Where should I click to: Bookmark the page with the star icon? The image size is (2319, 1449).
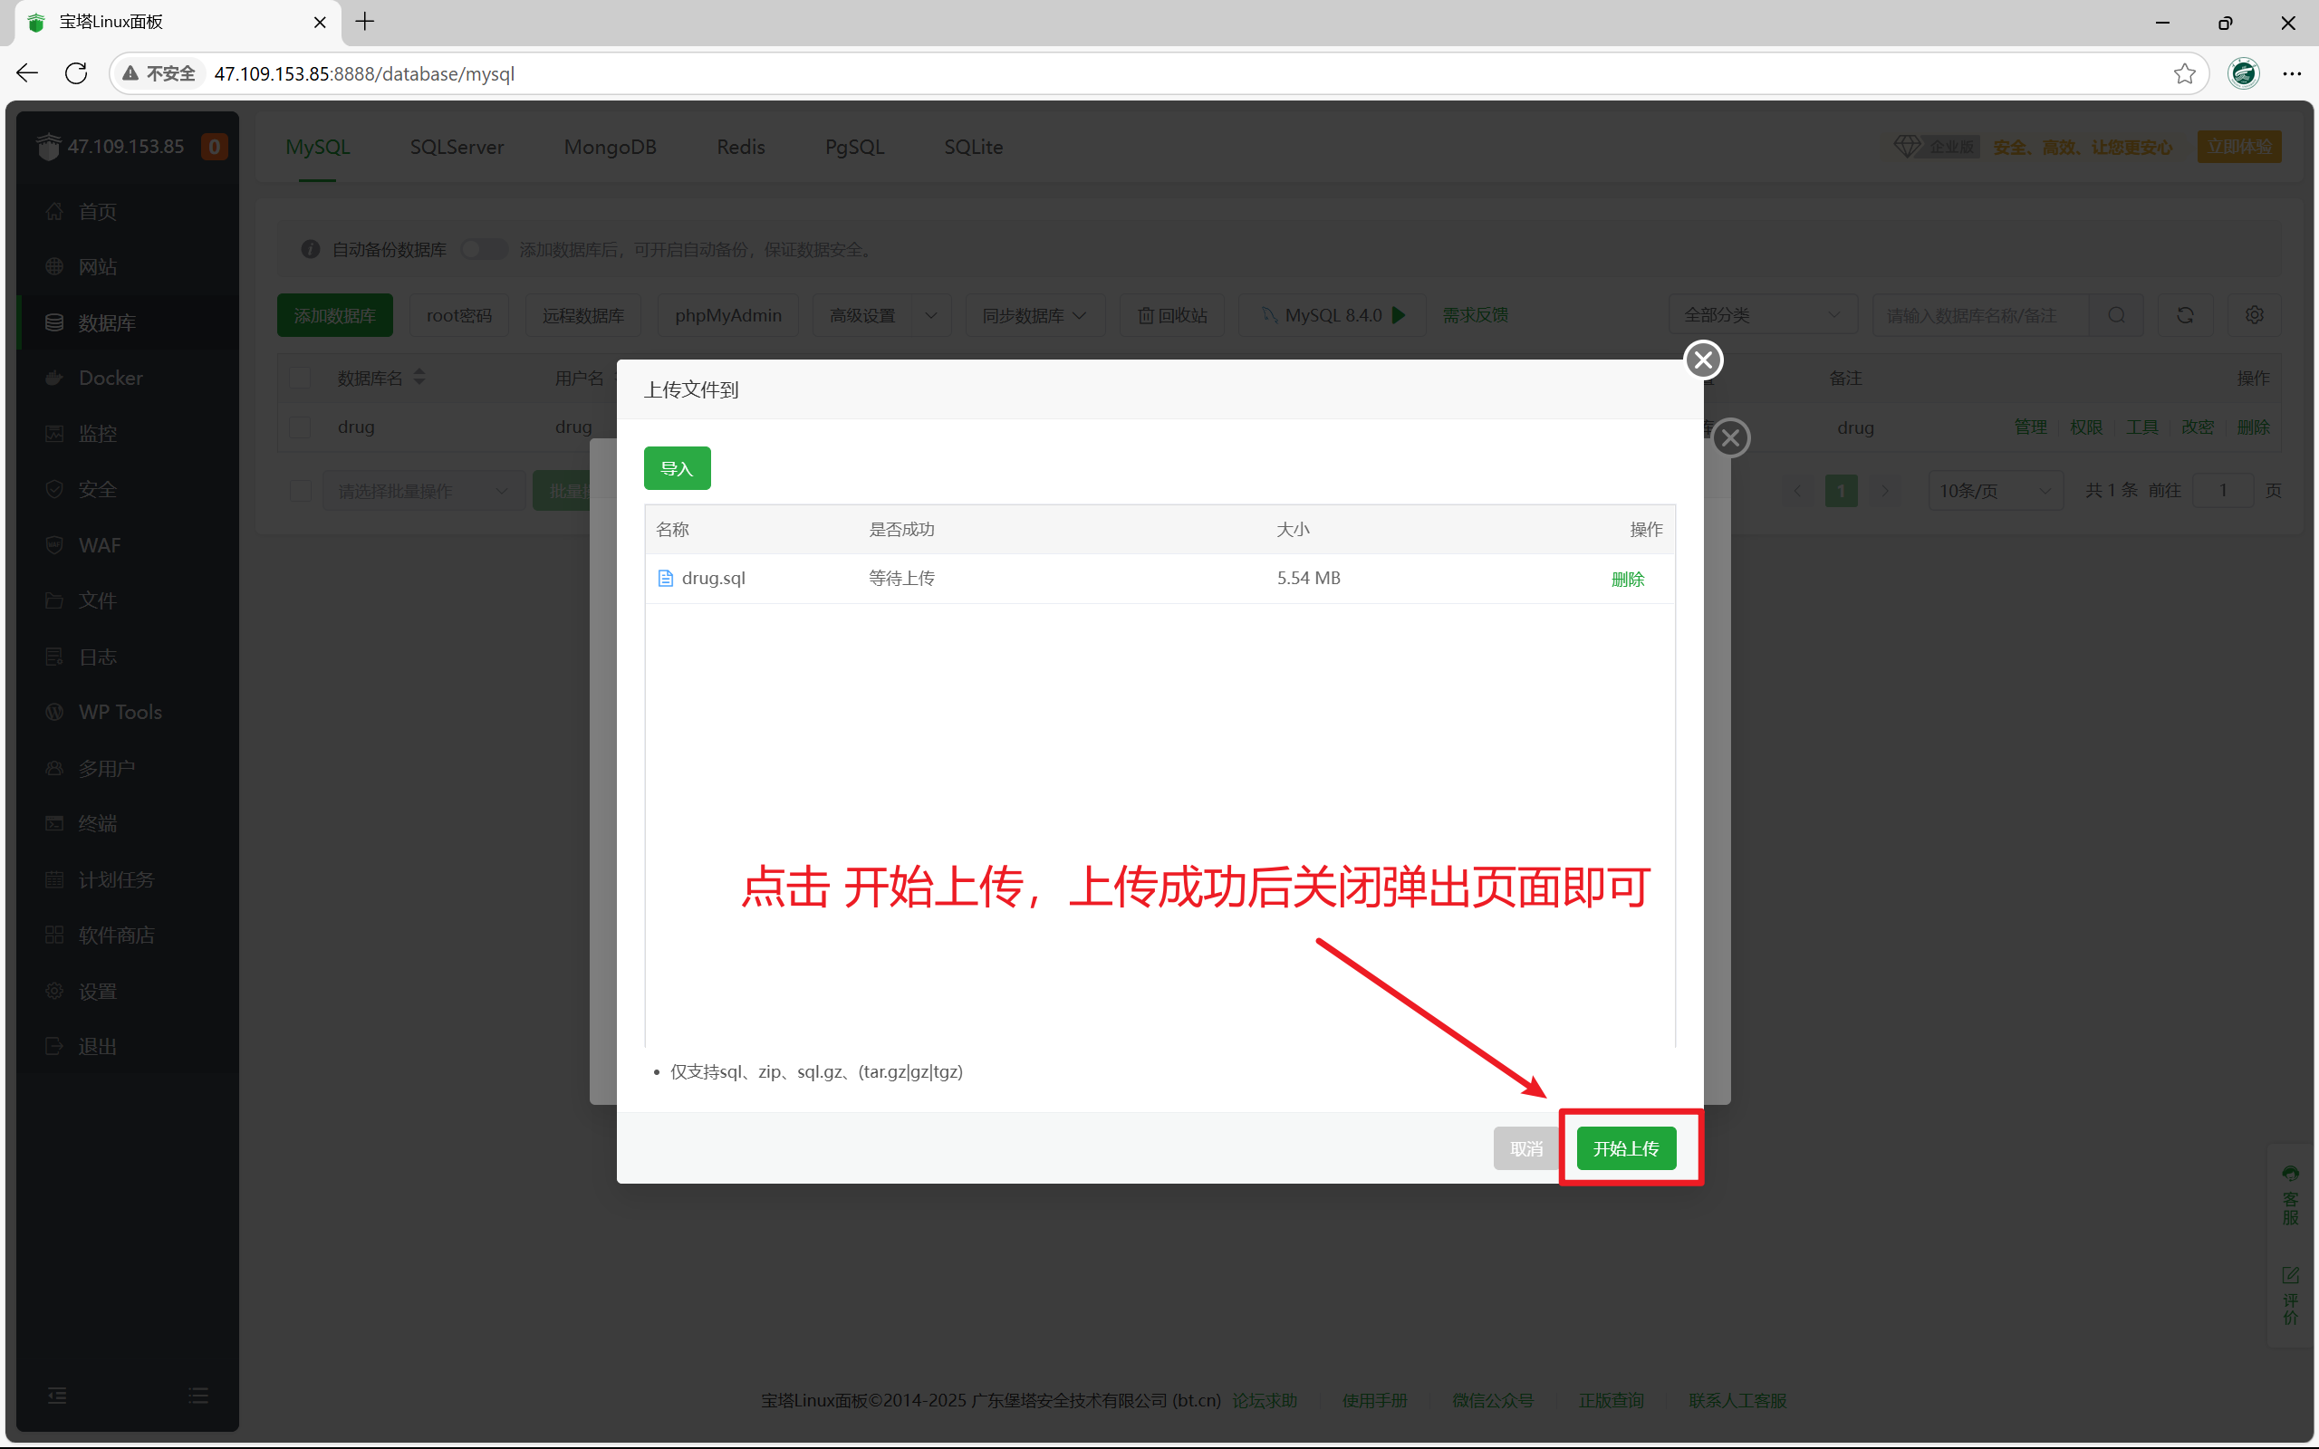2184,73
